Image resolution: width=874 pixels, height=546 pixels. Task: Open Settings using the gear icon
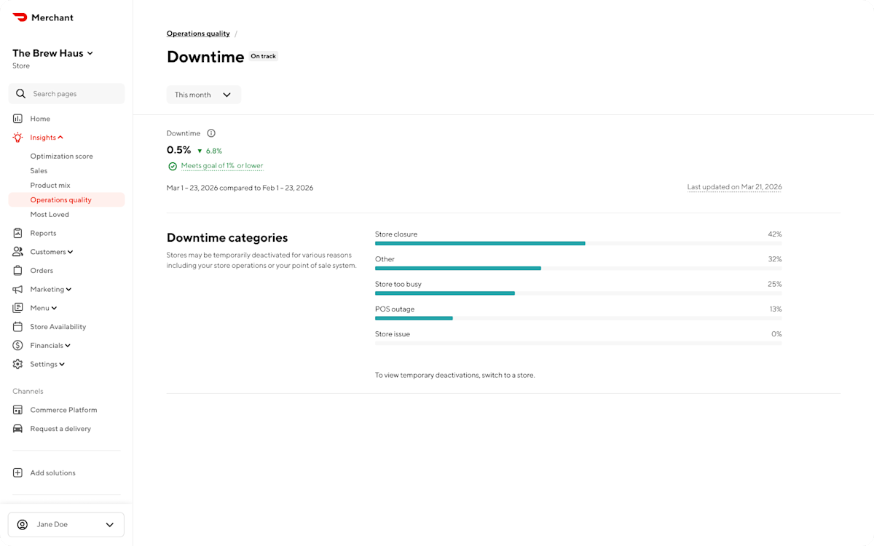(x=17, y=364)
